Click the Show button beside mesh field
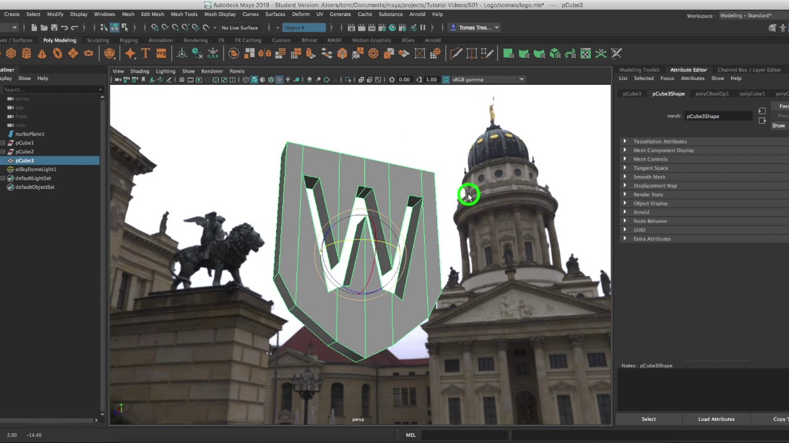 click(x=779, y=126)
